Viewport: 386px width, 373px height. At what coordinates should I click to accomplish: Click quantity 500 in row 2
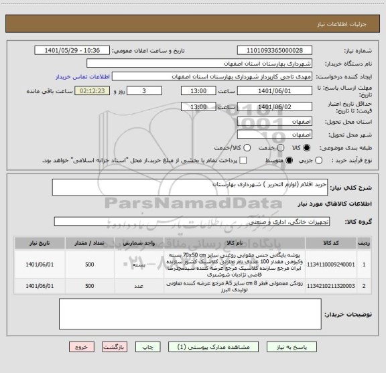coord(89,286)
